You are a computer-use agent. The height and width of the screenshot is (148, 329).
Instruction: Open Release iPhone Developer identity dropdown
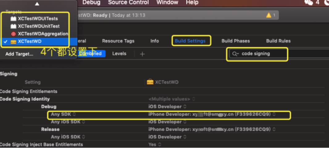pyautogui.click(x=212, y=129)
